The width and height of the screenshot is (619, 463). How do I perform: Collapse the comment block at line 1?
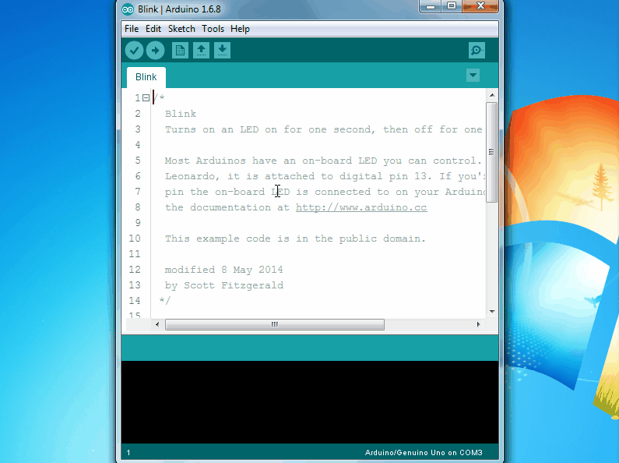pyautogui.click(x=146, y=98)
